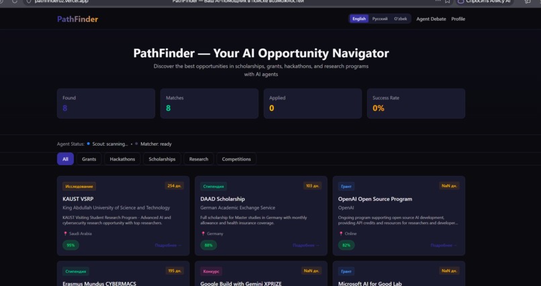Select the Competitions filter tab
The width and height of the screenshot is (541, 286).
pyautogui.click(x=236, y=159)
